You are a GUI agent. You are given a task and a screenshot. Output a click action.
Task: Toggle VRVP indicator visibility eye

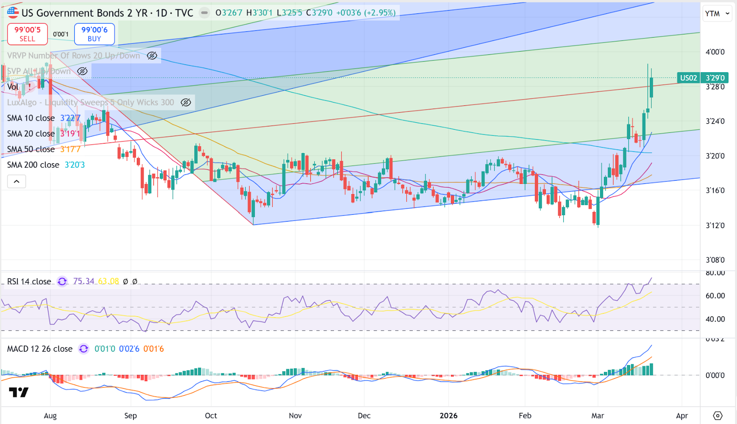(x=152, y=56)
